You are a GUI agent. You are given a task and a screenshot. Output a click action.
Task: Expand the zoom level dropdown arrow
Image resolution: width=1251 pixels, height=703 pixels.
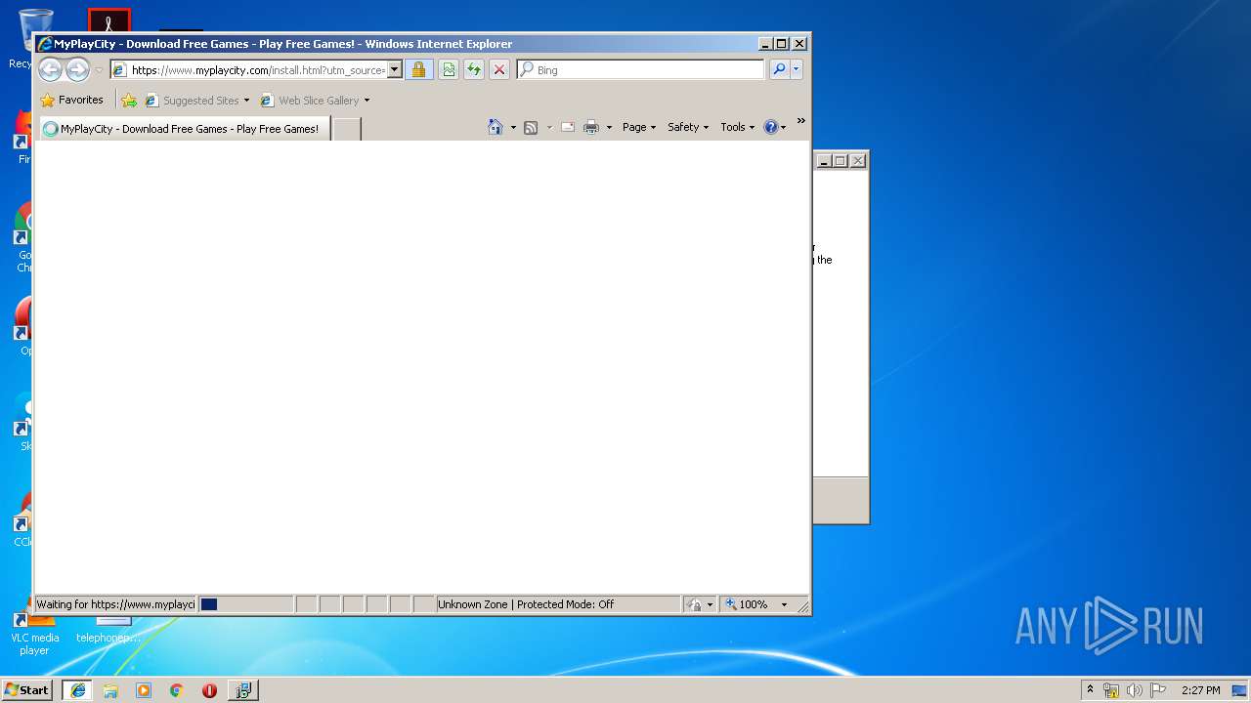pos(784,604)
